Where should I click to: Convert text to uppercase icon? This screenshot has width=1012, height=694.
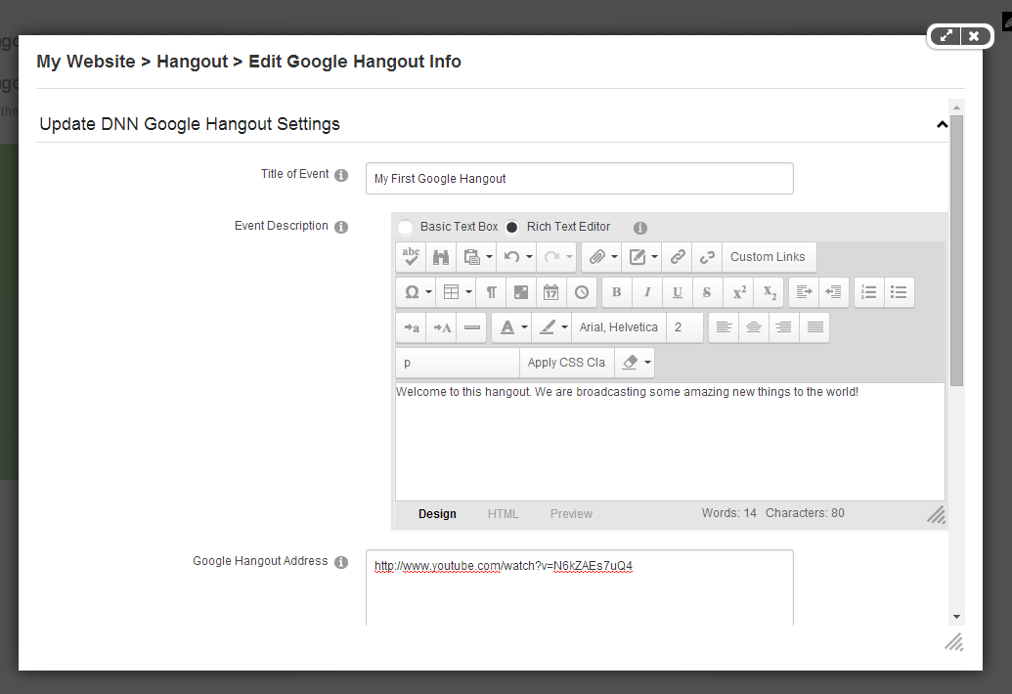[x=441, y=327]
